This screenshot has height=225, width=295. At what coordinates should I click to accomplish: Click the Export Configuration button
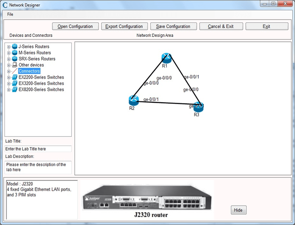(125, 26)
